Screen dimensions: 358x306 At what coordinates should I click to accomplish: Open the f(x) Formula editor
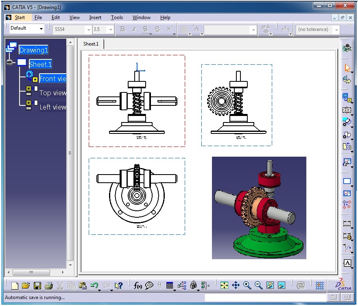138,285
